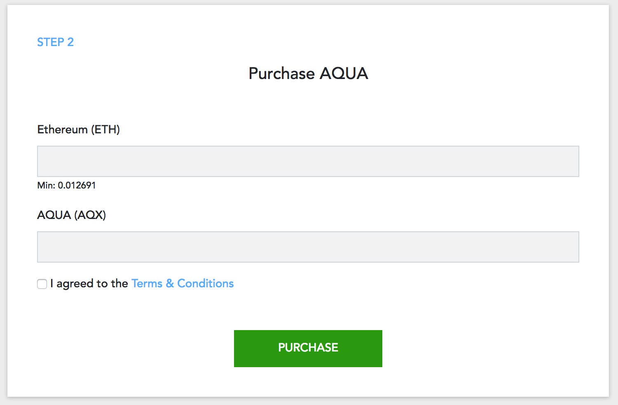Submit the order with the PURCHASE button
Screen dimensions: 618x405
(x=308, y=348)
